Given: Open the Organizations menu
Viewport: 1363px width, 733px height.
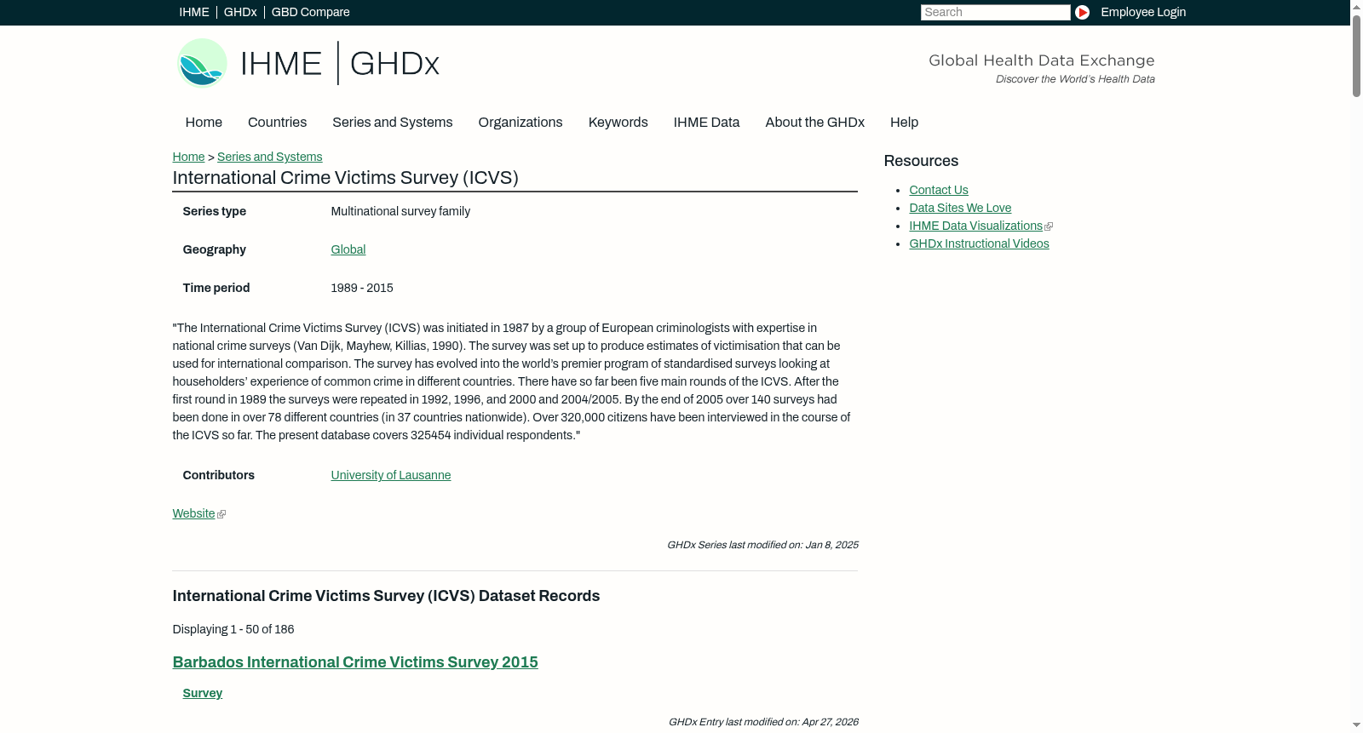Looking at the screenshot, I should pyautogui.click(x=520, y=123).
